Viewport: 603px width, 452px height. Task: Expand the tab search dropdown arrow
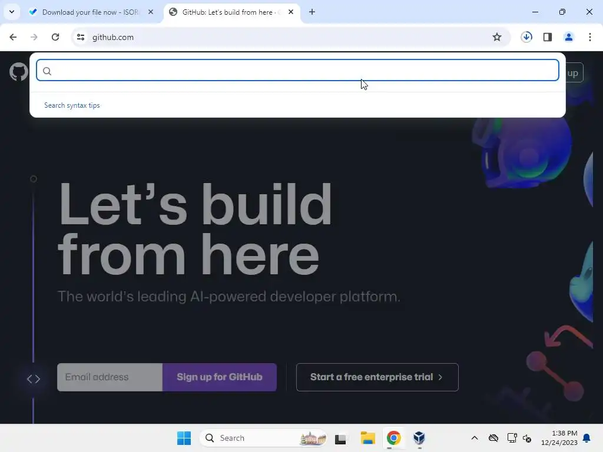[x=12, y=12]
